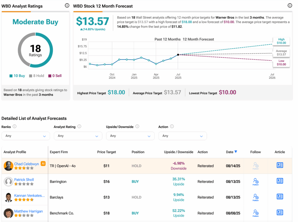Follow analyst Matthew Harrigan
298x222 pixels.
point(256,213)
